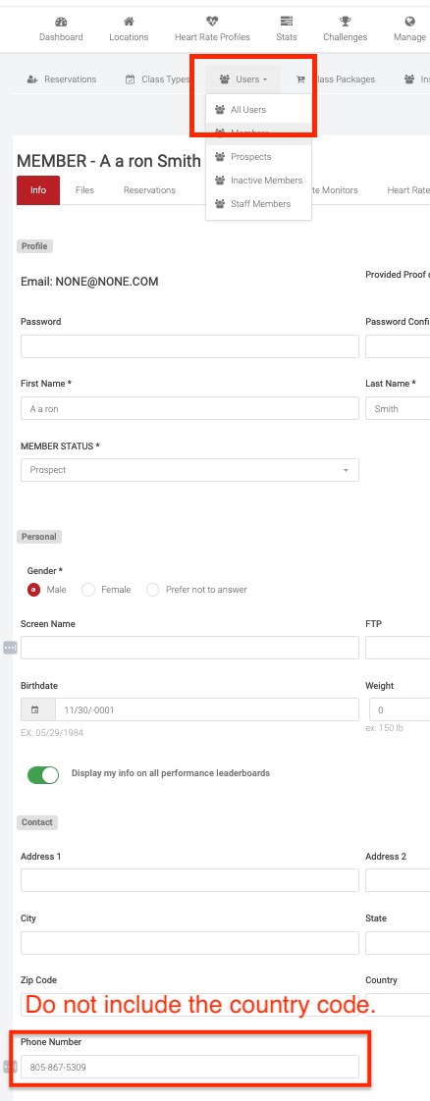Open Heart Rate Profiles heartbeat icon
This screenshot has width=430, height=1101.
point(212,22)
